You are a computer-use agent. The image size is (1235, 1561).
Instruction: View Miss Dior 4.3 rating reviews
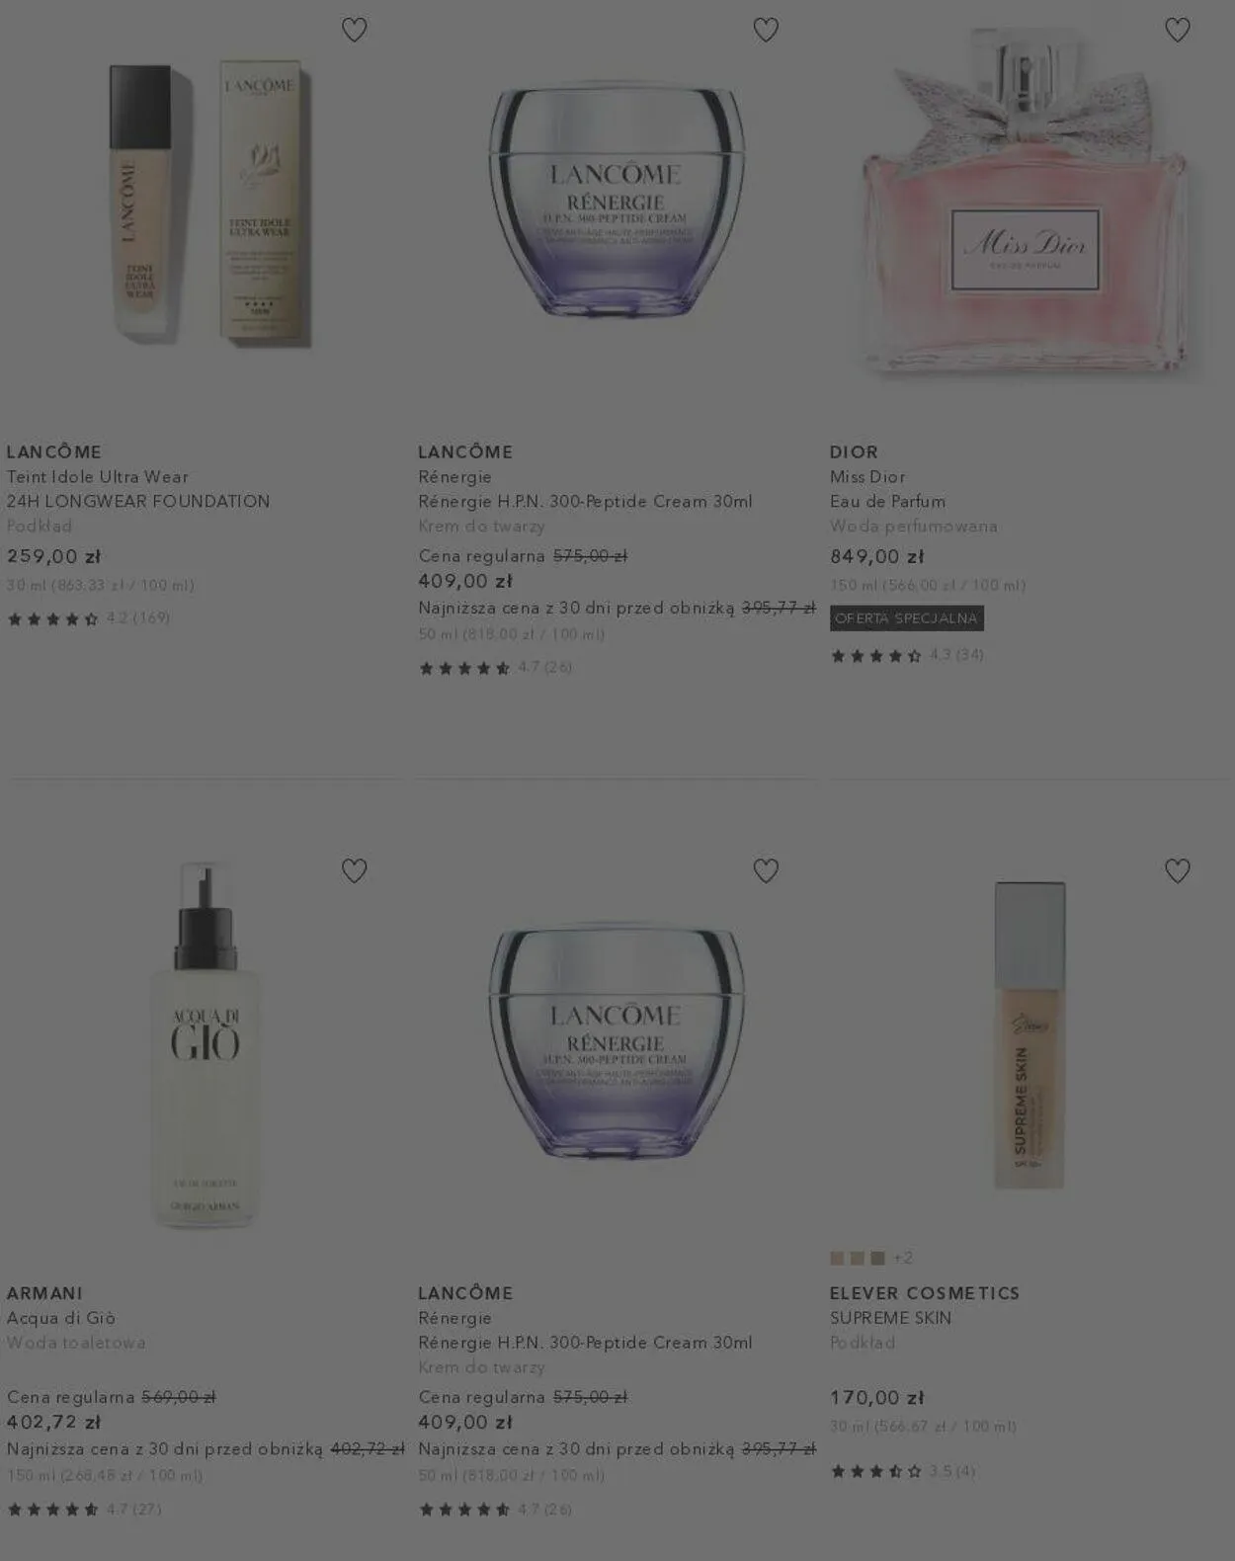[x=907, y=655]
